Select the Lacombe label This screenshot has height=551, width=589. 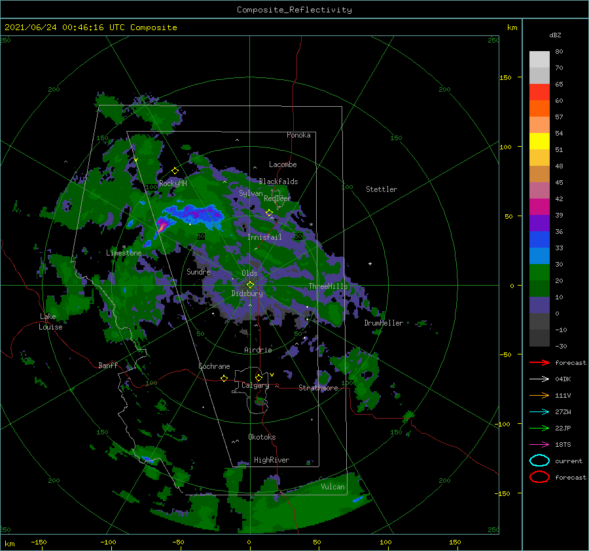[x=283, y=164]
